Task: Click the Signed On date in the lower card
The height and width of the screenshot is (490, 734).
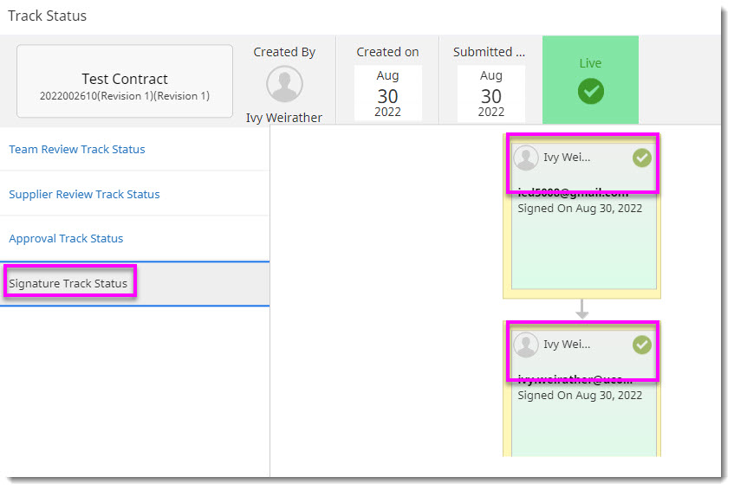Action: [580, 395]
